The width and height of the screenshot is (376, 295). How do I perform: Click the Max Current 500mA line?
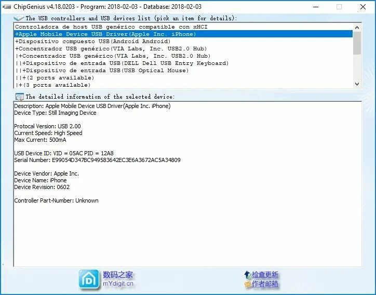(40, 140)
